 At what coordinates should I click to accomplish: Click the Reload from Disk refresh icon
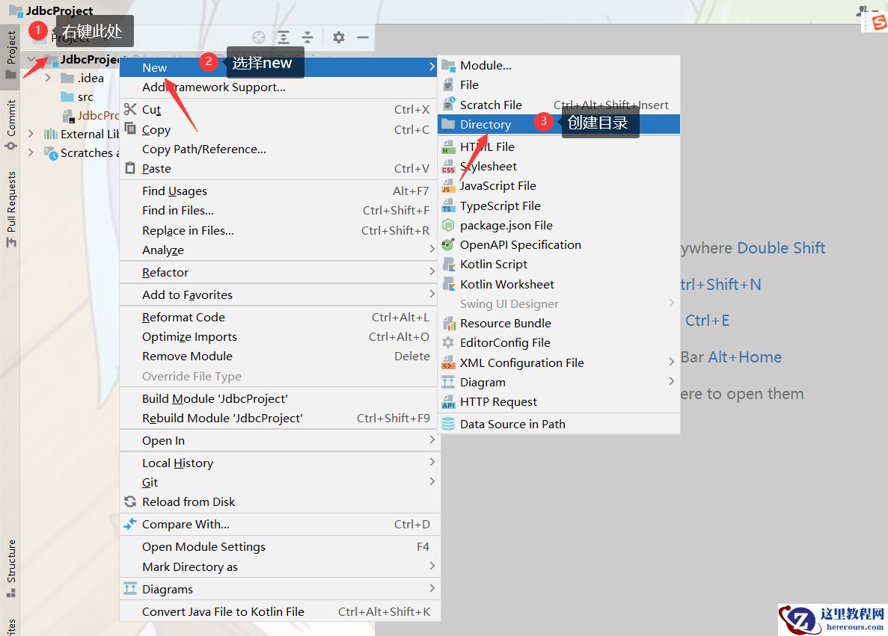coord(130,501)
